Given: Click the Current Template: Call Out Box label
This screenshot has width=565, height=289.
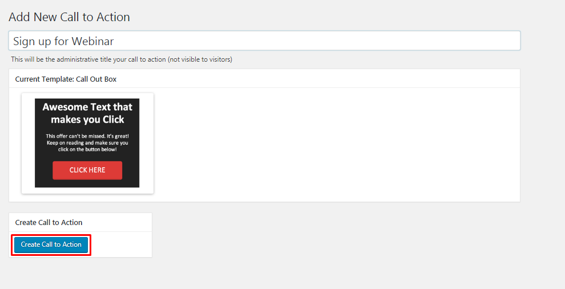Looking at the screenshot, I should coord(66,79).
